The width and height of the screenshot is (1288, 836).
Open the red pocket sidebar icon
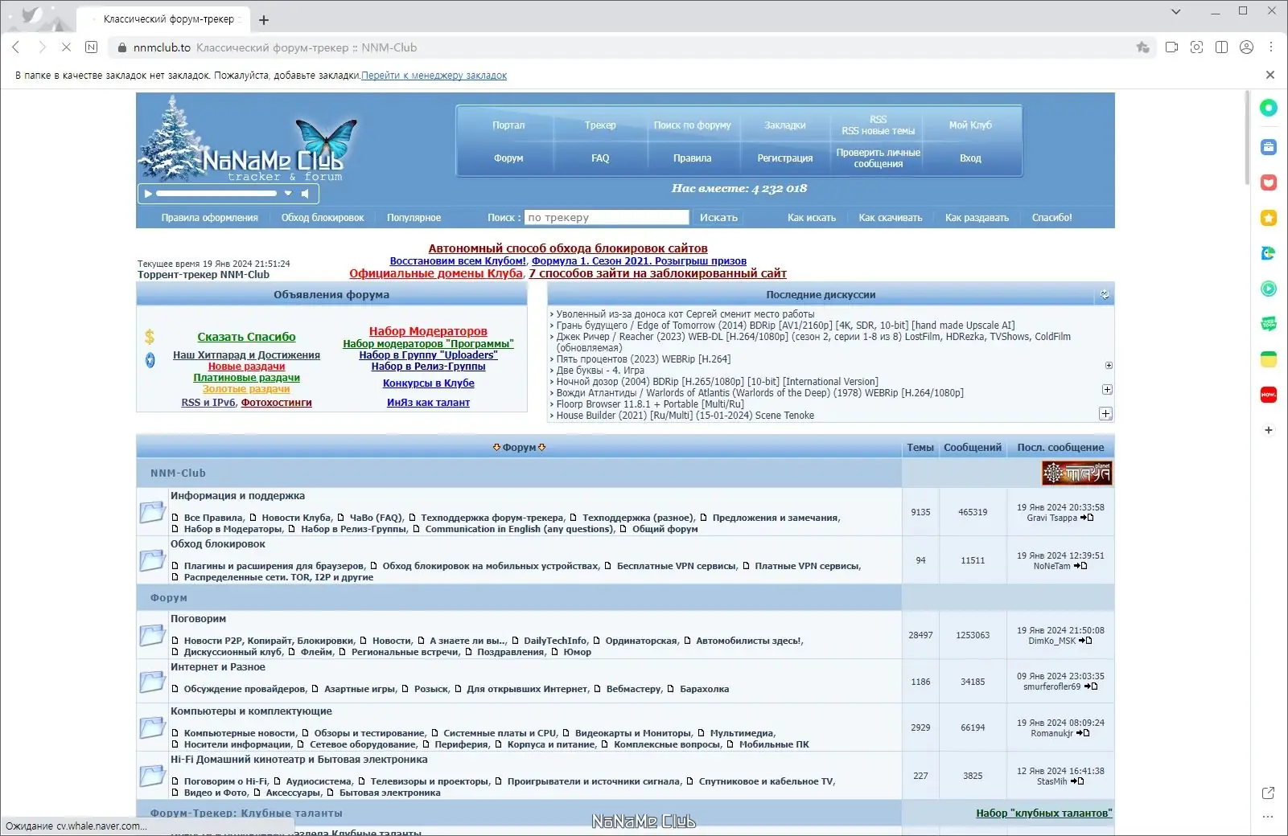click(1269, 182)
